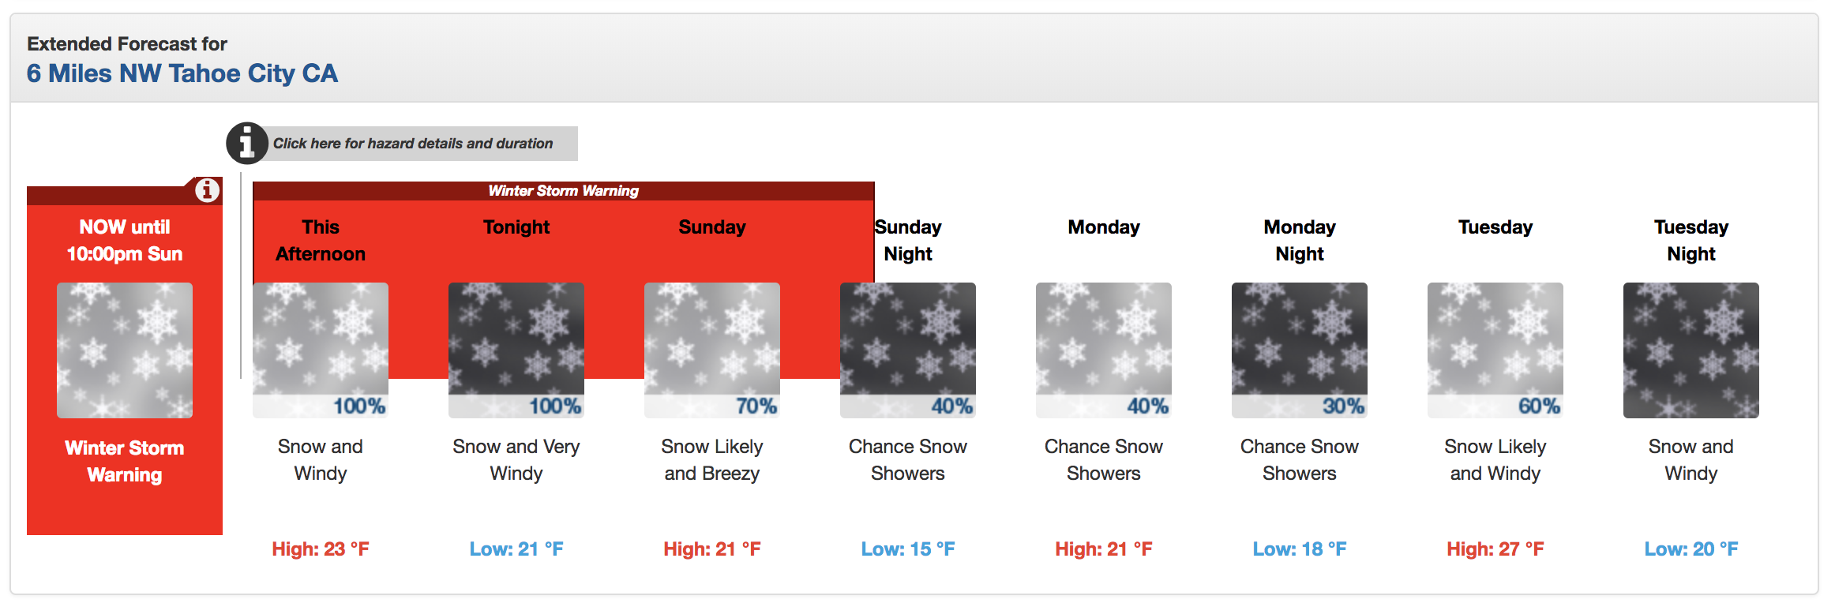Open the This Afternoon snow forecast image
Image resolution: width=1835 pixels, height=603 pixels.
[321, 350]
